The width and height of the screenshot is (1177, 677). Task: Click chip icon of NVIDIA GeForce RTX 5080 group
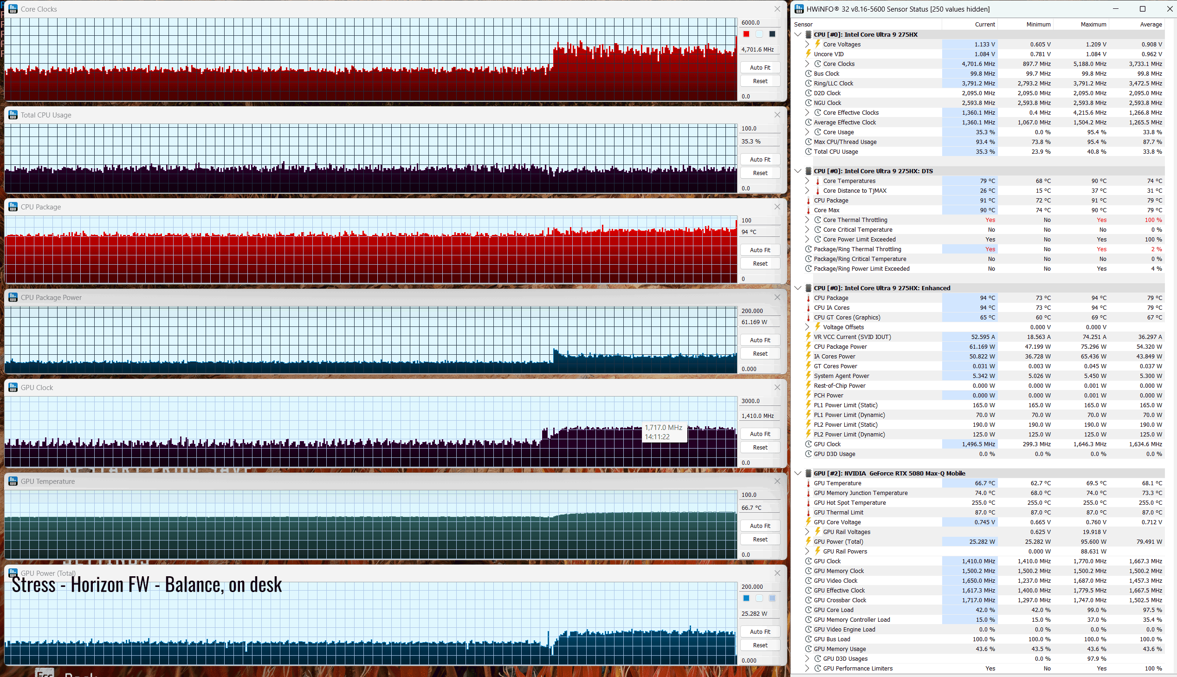[x=808, y=473]
